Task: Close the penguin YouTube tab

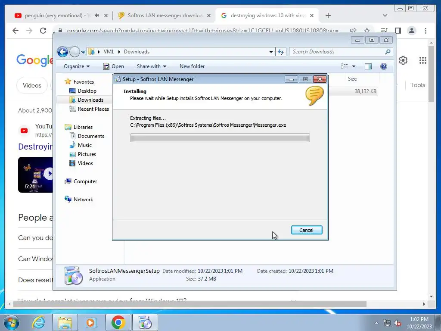Action: [106, 16]
